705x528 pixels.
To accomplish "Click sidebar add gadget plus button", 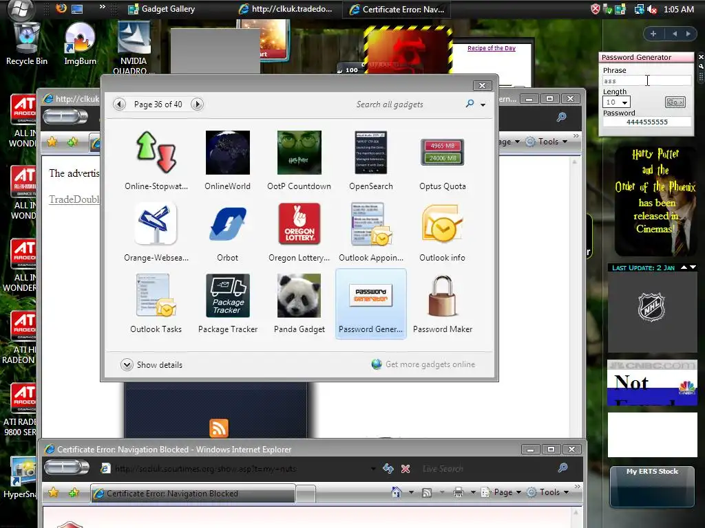I will [x=653, y=34].
